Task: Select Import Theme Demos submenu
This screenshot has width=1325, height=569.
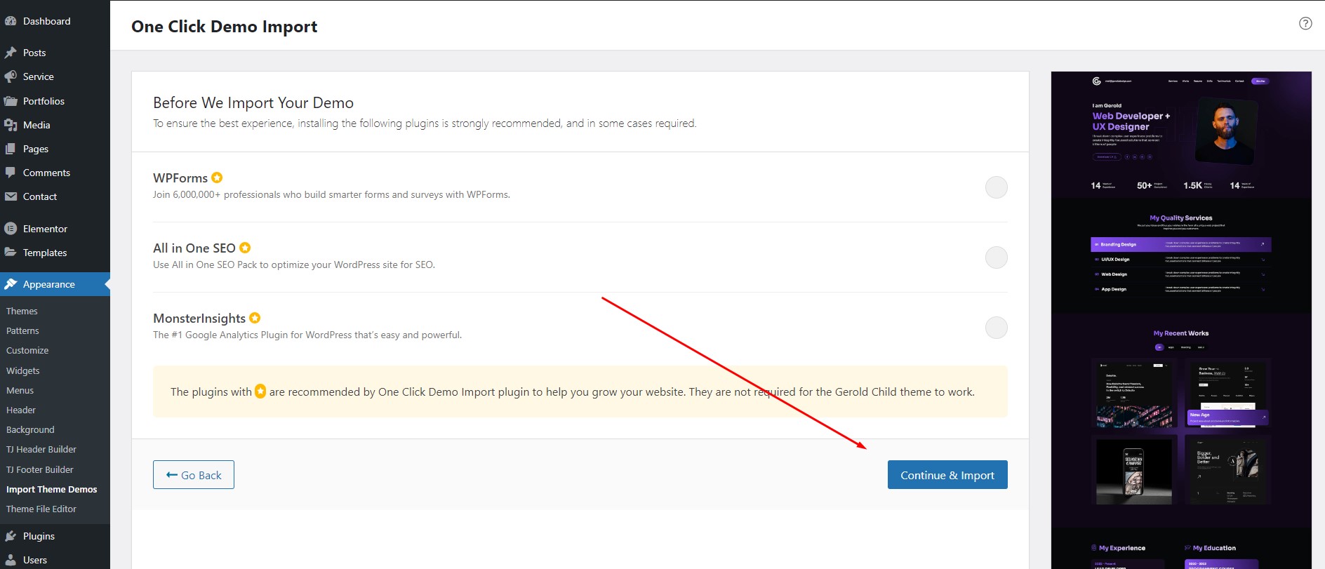Action: [51, 489]
